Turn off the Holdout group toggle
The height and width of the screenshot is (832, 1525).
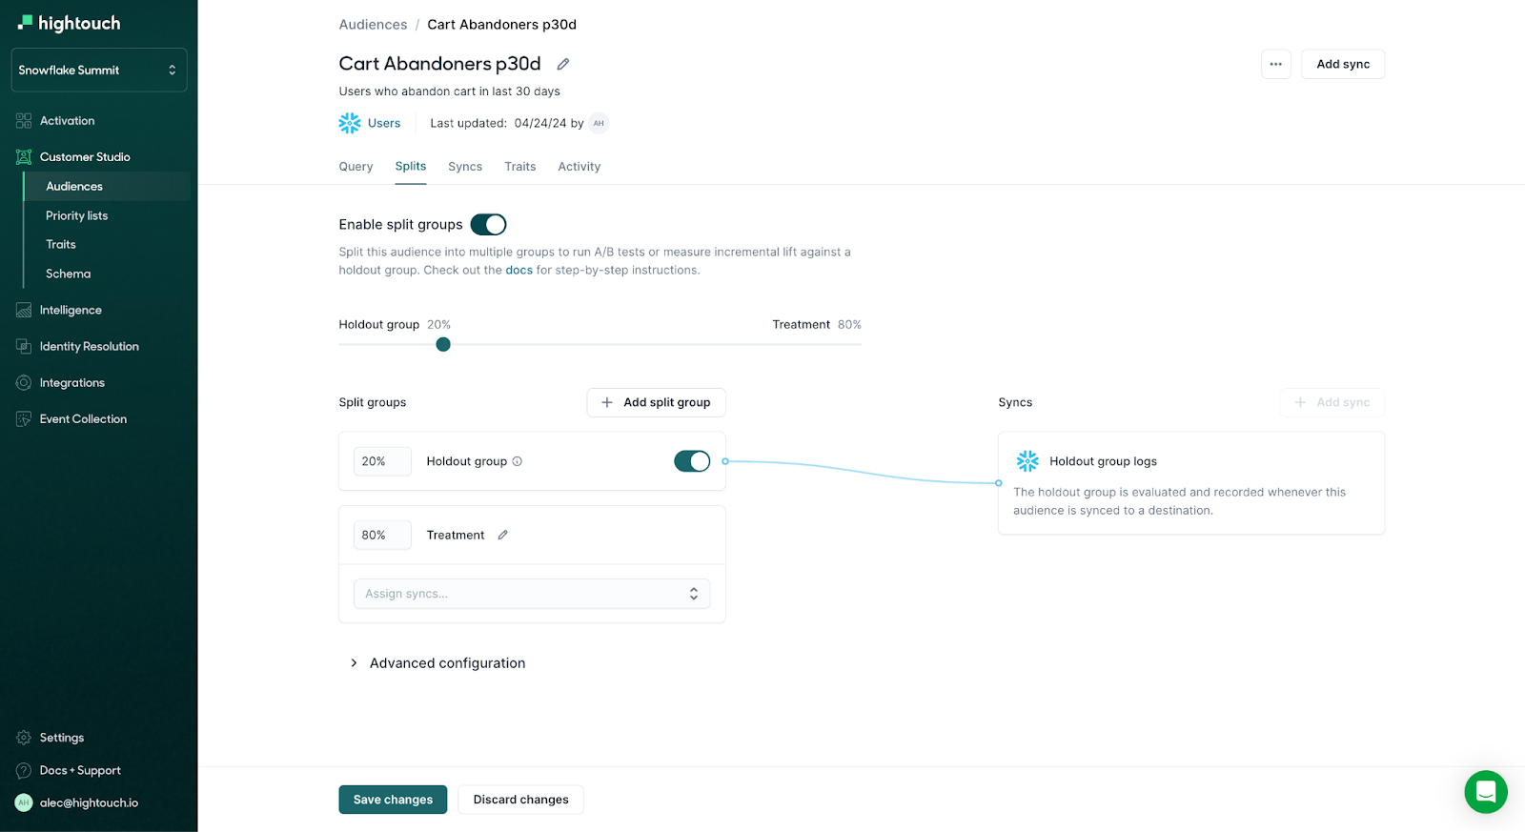click(692, 461)
